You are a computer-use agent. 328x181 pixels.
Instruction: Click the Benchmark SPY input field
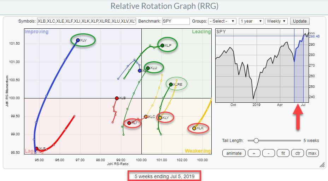(x=176, y=21)
